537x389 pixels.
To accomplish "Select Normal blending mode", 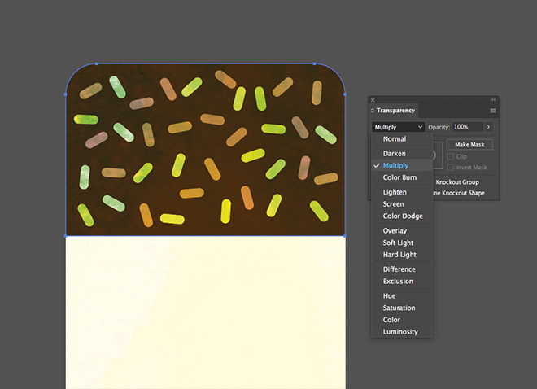I will pyautogui.click(x=395, y=139).
